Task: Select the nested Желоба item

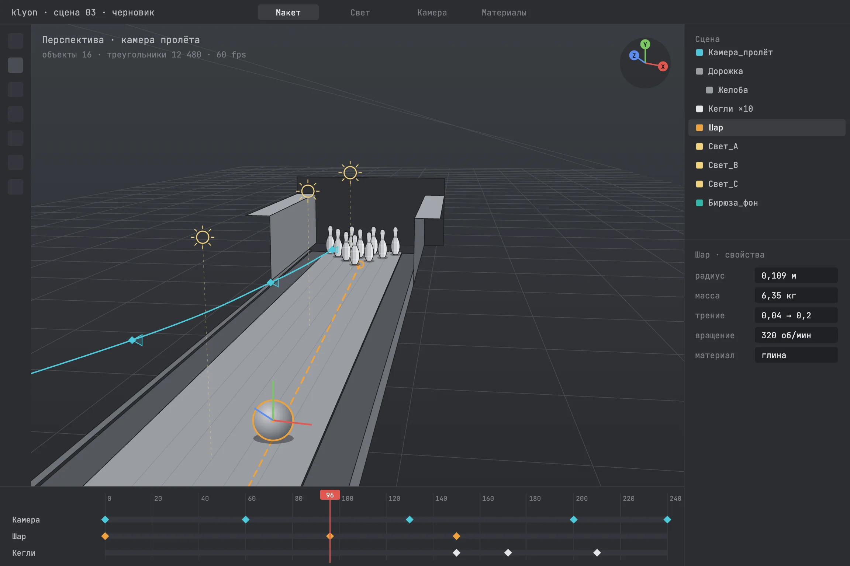Action: [767, 90]
